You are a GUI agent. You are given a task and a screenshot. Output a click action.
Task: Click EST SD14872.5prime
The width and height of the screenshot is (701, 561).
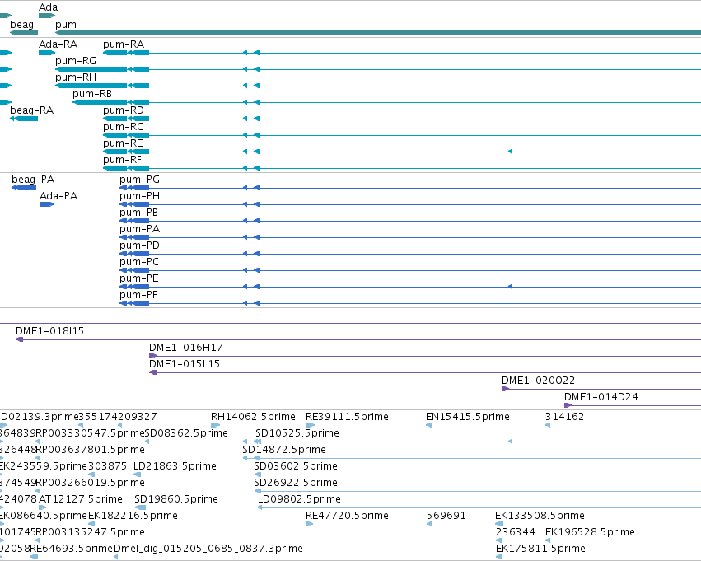point(284,450)
